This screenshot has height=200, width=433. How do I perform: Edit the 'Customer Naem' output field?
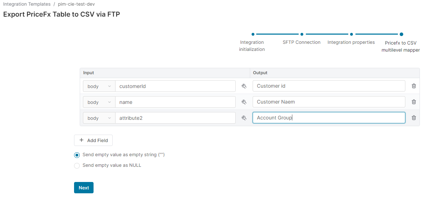(x=329, y=102)
